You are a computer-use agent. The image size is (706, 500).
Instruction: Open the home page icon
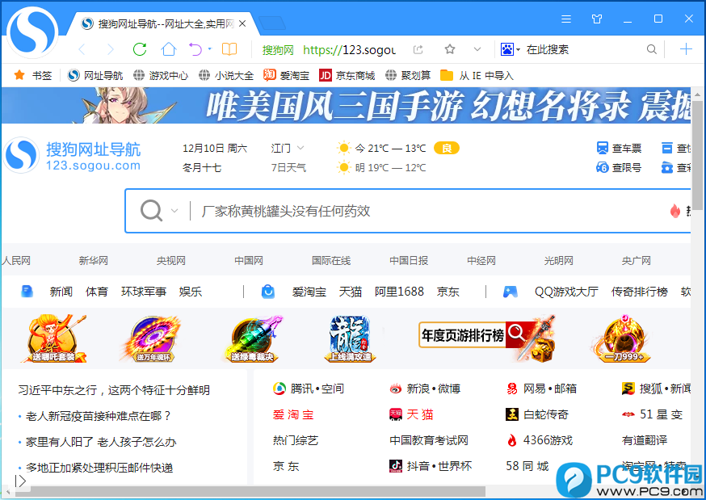click(168, 49)
